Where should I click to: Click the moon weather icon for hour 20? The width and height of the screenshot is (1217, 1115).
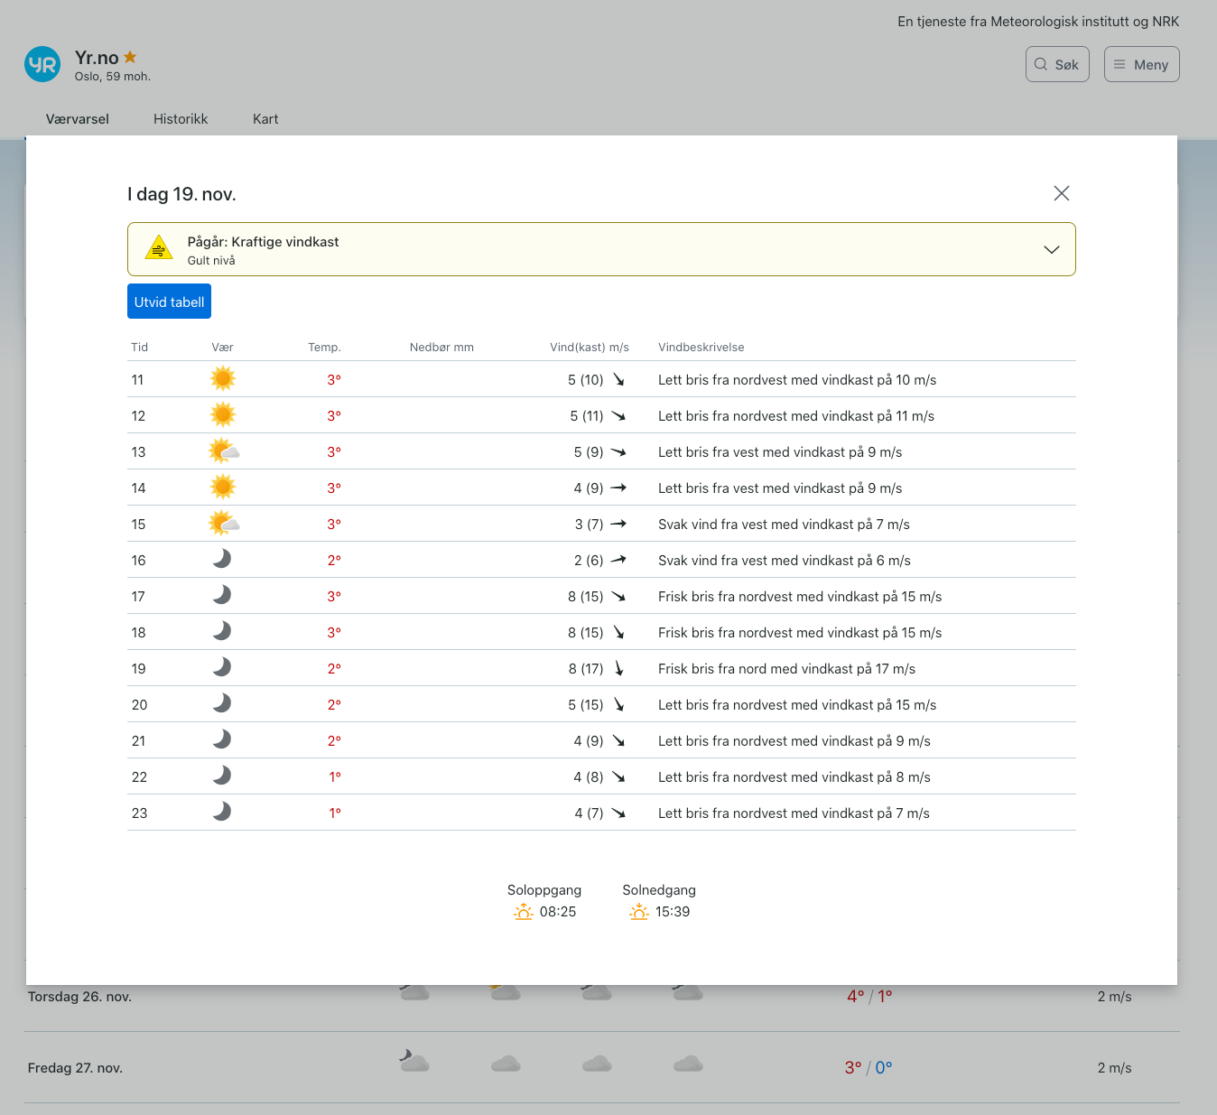(x=222, y=703)
